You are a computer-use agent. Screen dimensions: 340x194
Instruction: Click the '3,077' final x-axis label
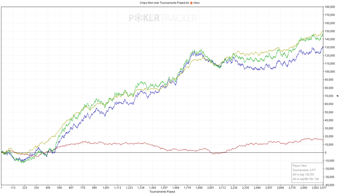323,188
